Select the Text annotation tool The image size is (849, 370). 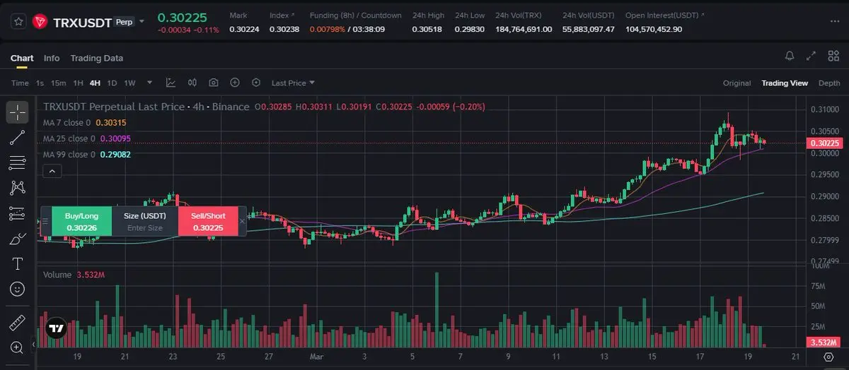18,264
